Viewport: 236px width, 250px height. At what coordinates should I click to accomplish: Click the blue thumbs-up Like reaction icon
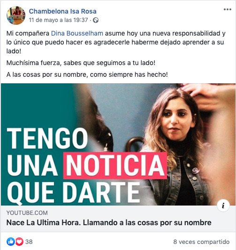11,242
